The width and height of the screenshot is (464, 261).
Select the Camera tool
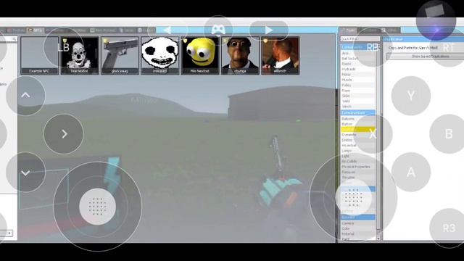(358, 223)
